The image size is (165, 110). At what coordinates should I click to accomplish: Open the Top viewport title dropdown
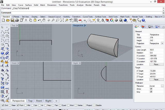click(17, 26)
